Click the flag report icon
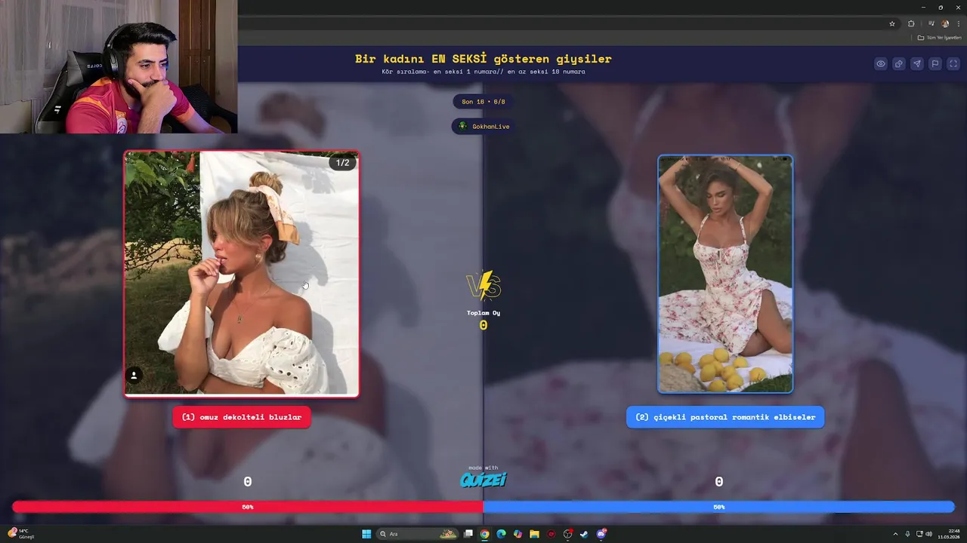The width and height of the screenshot is (967, 543). click(935, 64)
